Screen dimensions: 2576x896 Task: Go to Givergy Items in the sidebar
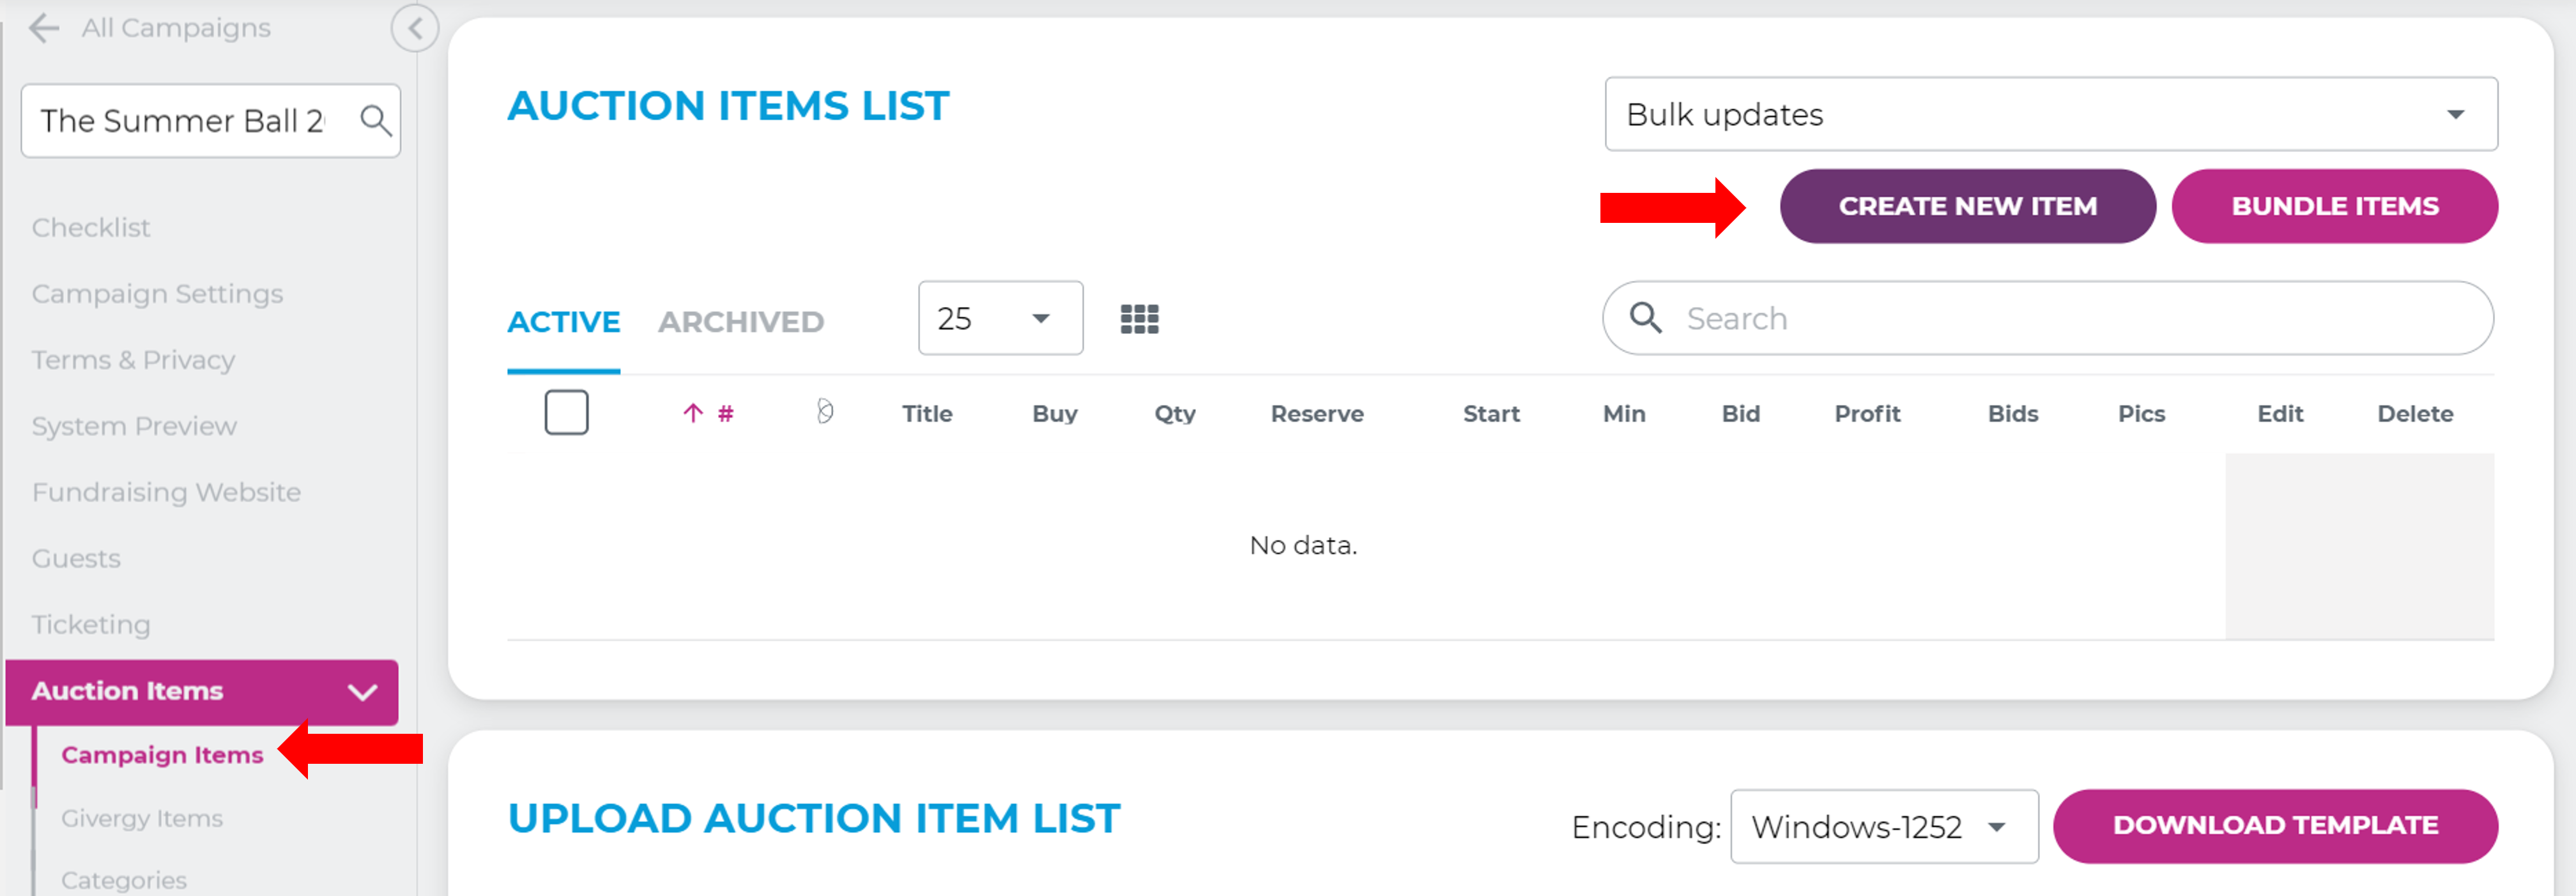click(142, 818)
